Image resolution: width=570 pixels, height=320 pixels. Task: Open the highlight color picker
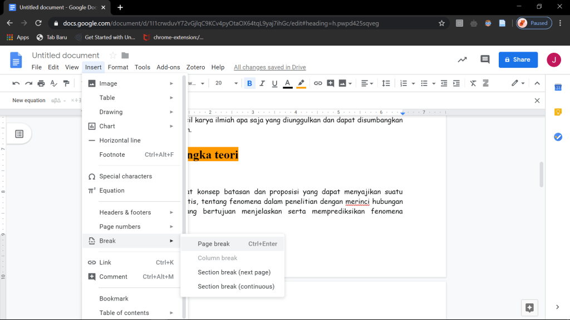point(301,83)
